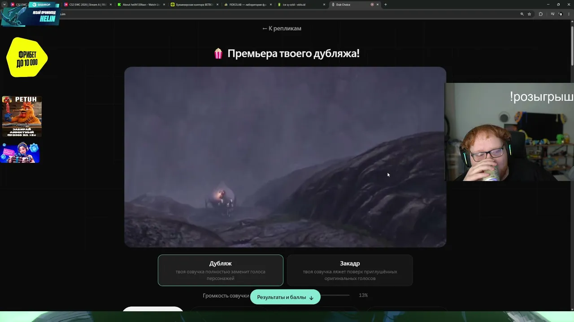
Task: Switch to the 'About heliN139ban' Kick tab
Action: [141, 4]
